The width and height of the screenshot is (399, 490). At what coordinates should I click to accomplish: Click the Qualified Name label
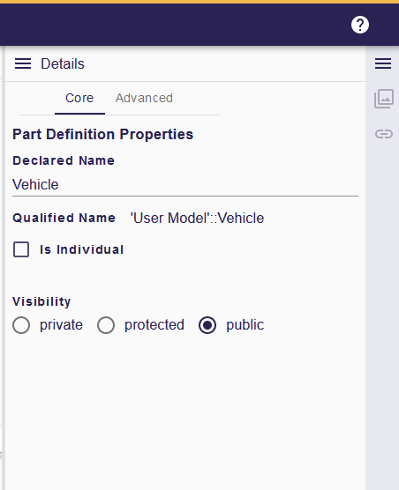click(64, 218)
